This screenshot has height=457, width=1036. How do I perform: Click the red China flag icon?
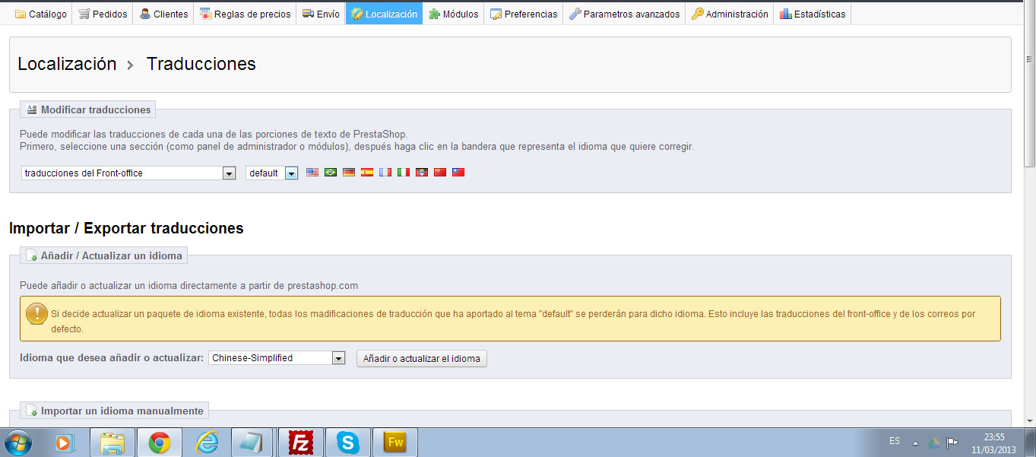click(x=440, y=173)
